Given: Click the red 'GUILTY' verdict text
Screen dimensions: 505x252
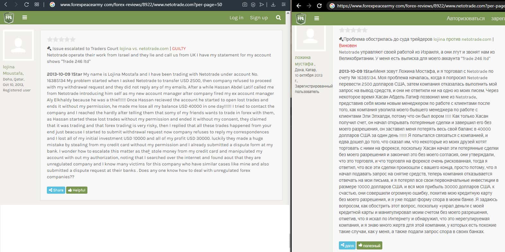Looking at the screenshot, I should [179, 49].
